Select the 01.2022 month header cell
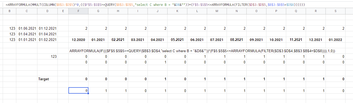The width and height of the screenshot is (353, 103). pos(336,40)
